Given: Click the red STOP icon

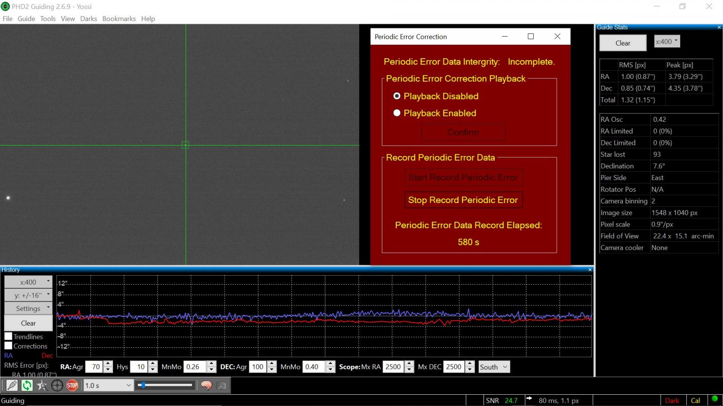Looking at the screenshot, I should point(72,386).
